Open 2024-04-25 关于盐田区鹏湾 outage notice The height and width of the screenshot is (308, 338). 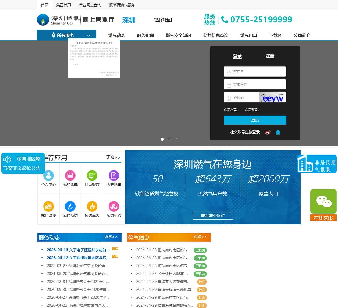(163, 274)
